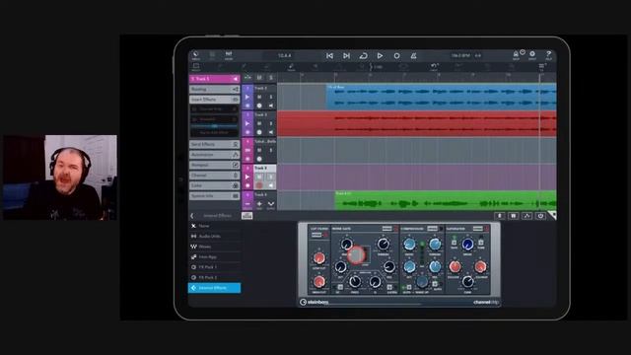
Task: Mute the first blue audio track
Action: tap(259, 97)
